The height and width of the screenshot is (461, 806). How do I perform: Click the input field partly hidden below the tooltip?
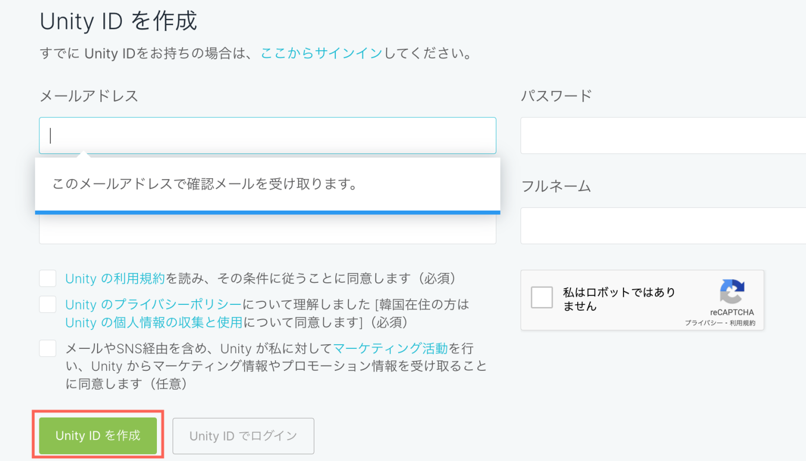click(268, 229)
